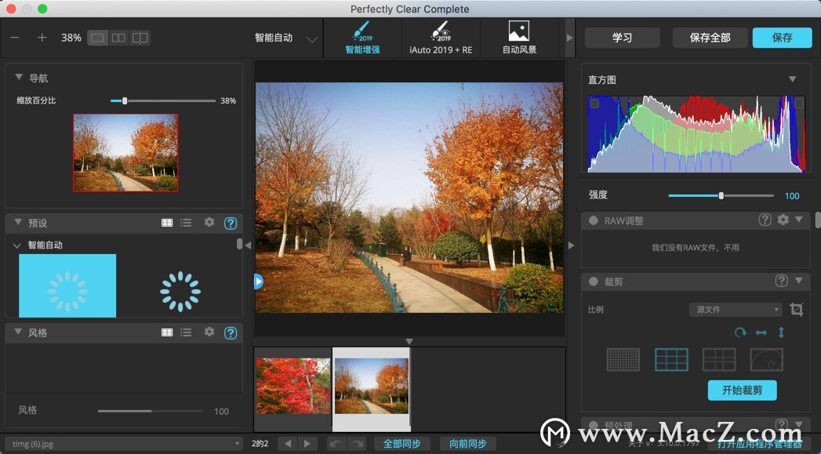Flip the image horizontally
The width and height of the screenshot is (821, 454).
761,332
